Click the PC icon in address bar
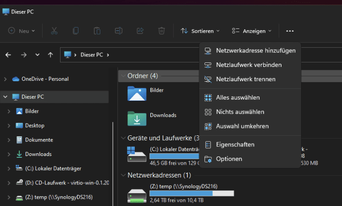Image resolution: width=342 pixels, height=206 pixels. click(x=67, y=55)
